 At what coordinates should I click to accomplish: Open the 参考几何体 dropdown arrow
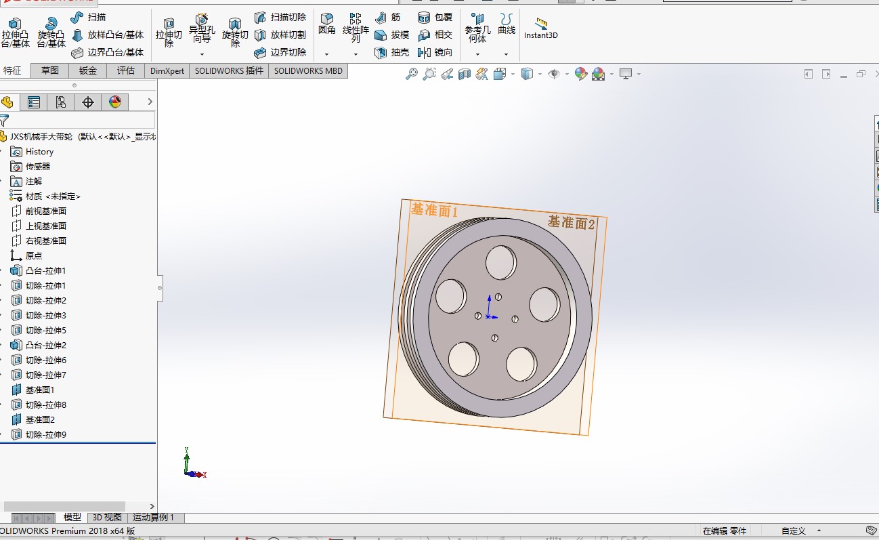pyautogui.click(x=477, y=54)
